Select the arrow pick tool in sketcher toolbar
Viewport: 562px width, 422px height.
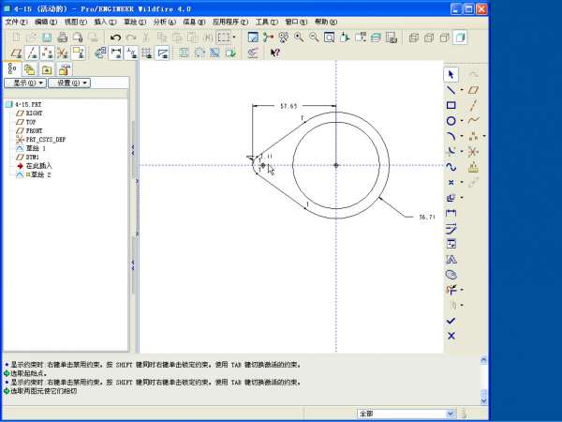pos(451,74)
